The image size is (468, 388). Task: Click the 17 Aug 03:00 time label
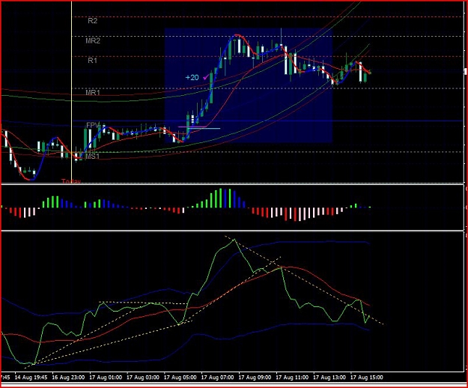pos(143,378)
